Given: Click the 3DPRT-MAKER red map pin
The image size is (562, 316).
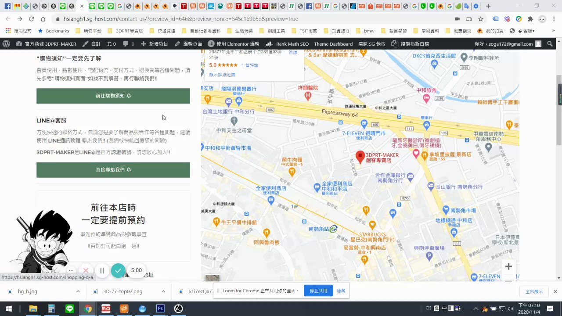Looking at the screenshot, I should coord(360,157).
